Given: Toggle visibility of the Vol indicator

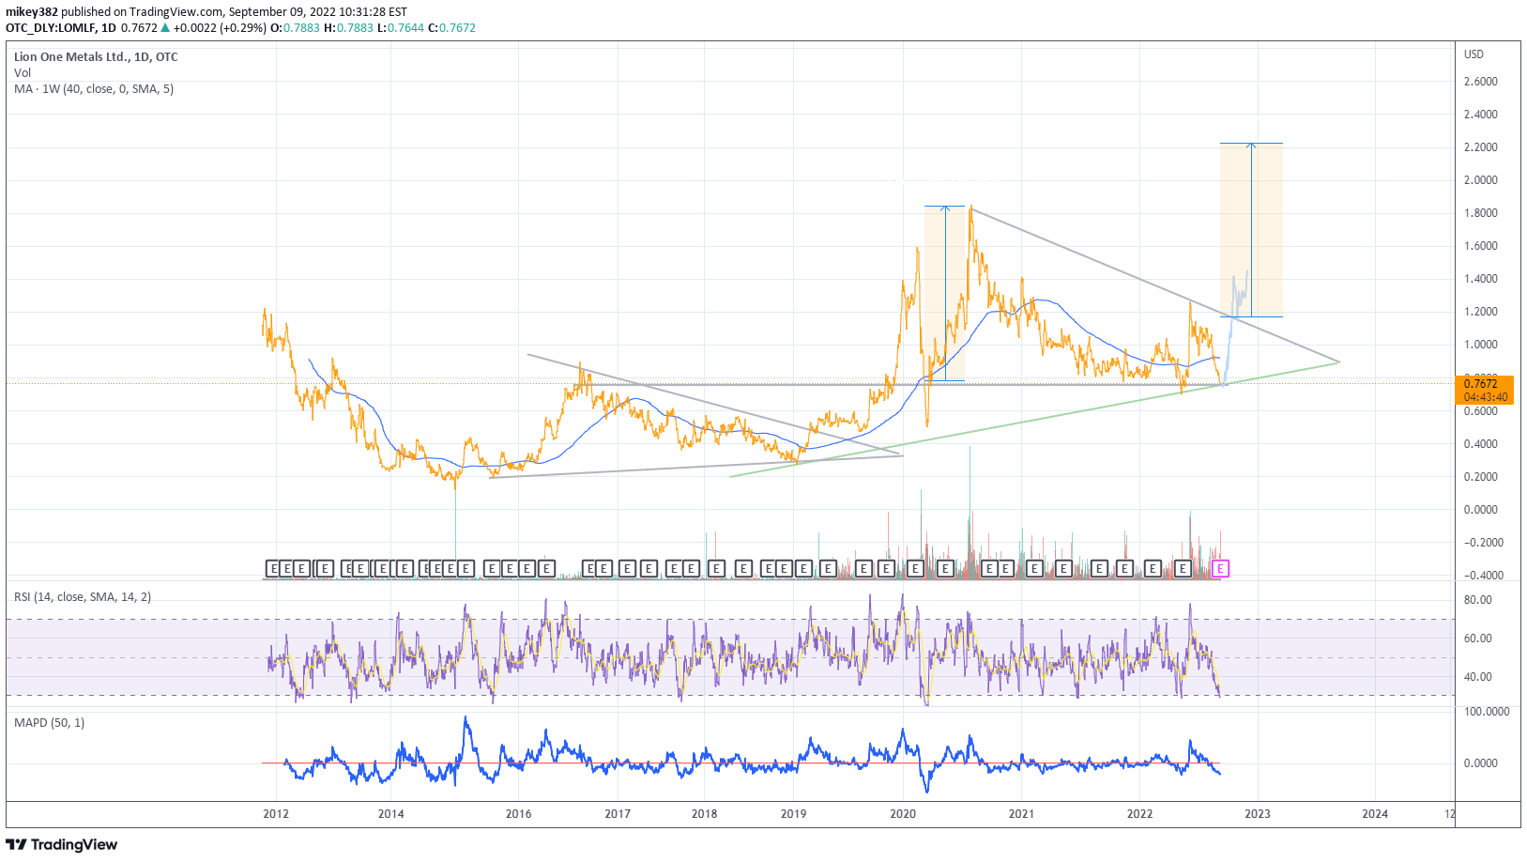Looking at the screenshot, I should click(23, 72).
